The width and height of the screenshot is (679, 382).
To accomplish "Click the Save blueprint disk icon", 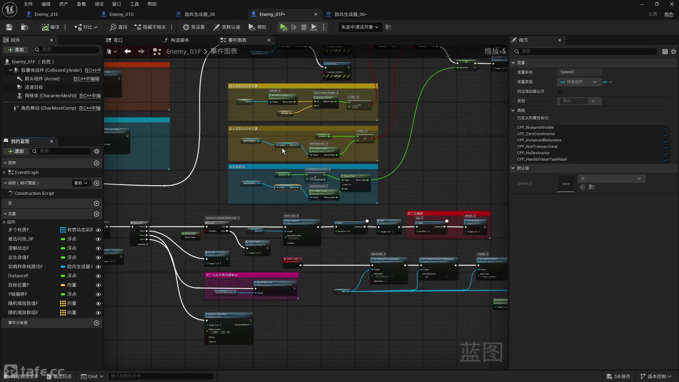I will point(9,27).
